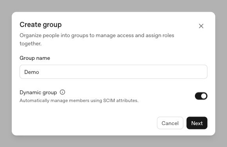Click the "Group name" field label

click(x=35, y=58)
